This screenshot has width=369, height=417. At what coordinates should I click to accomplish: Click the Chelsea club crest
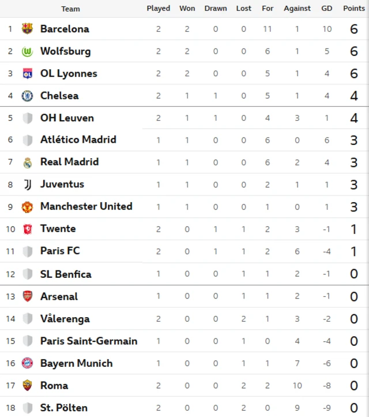27,96
